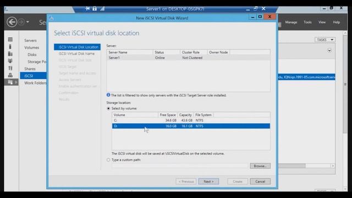Go to Shares in the navigation pane

[x=30, y=69]
